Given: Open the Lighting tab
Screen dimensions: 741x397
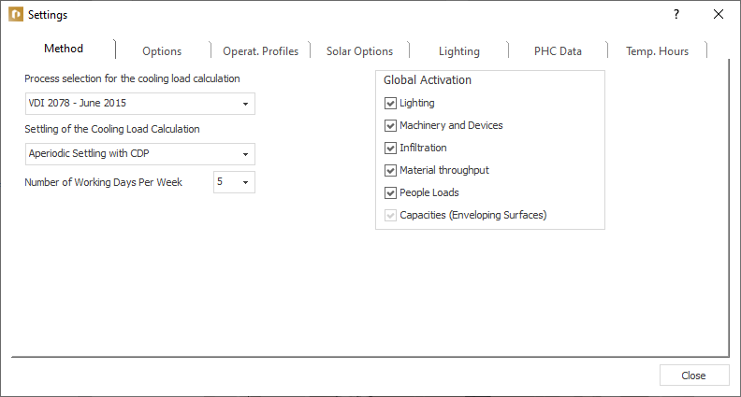Looking at the screenshot, I should (x=458, y=51).
